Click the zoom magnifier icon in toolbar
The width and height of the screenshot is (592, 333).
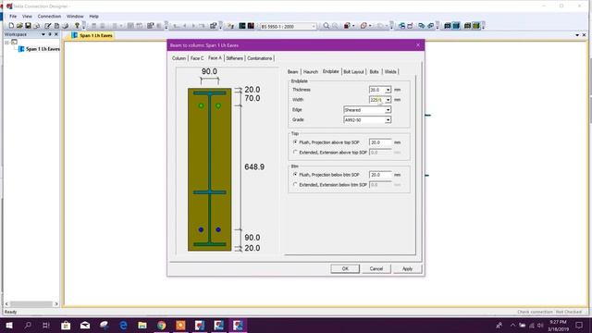327,26
